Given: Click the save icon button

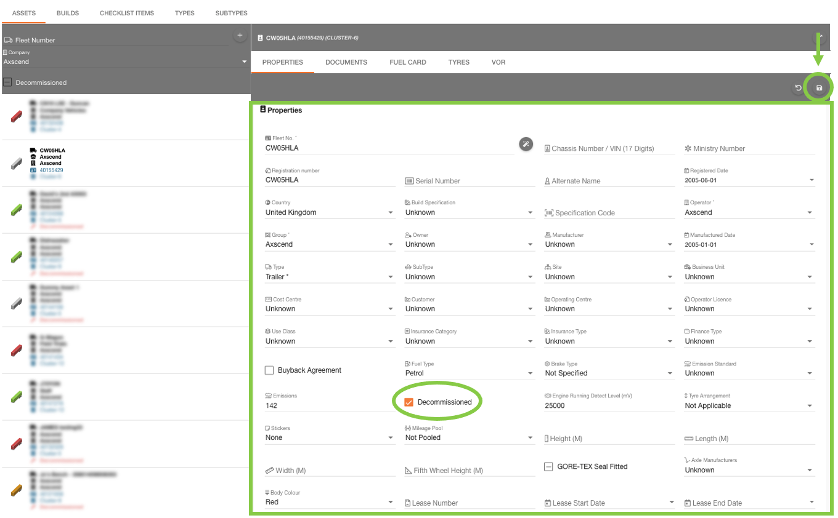Looking at the screenshot, I should pyautogui.click(x=819, y=88).
